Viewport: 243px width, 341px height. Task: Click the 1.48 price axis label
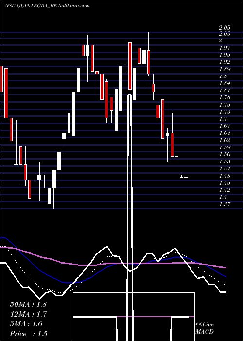pos(225,176)
